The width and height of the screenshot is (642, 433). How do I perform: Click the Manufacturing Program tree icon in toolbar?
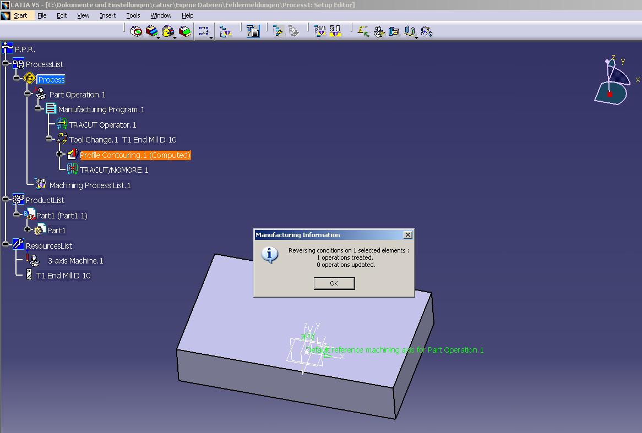(x=225, y=31)
